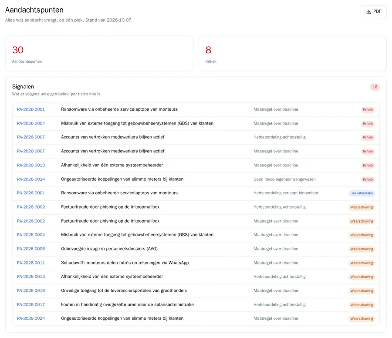Select the Kritiek 'Misbruik van externe toegang' title
The image size is (392, 338).
[x=137, y=123]
